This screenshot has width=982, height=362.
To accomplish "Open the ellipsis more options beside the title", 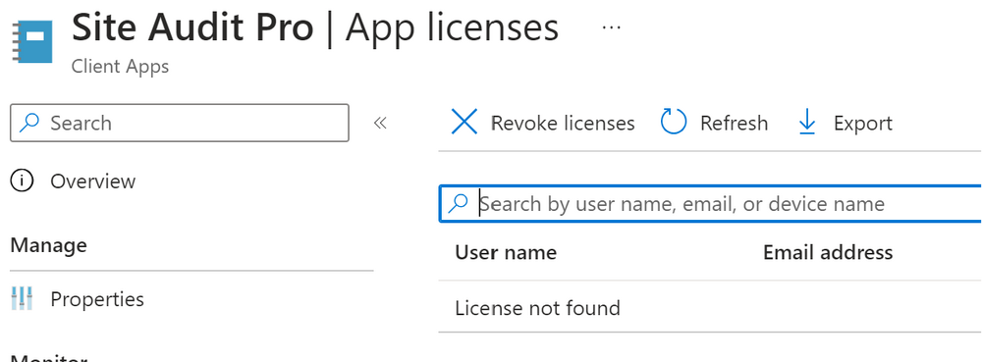I will click(611, 27).
